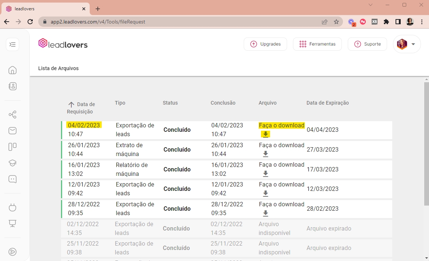
Task: Download the 16/01/2023 Relatório de máquina file
Action: point(265,174)
